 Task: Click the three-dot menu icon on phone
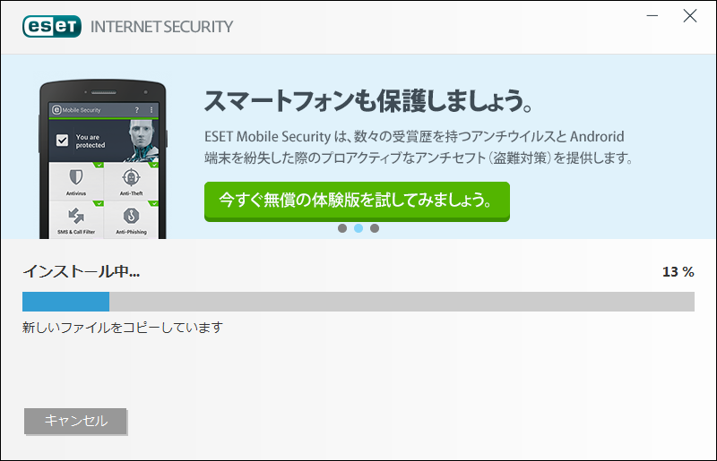151,110
